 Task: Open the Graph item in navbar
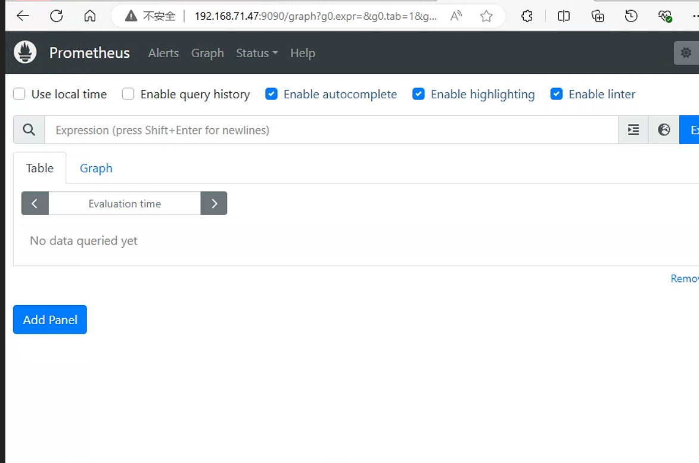click(207, 53)
